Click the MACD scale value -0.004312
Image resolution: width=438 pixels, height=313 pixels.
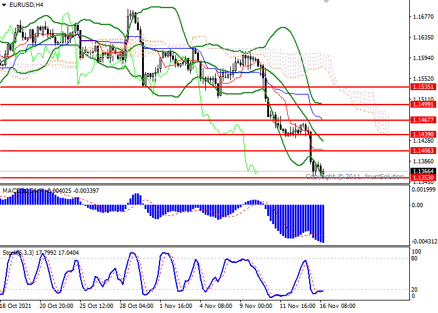tap(424, 242)
